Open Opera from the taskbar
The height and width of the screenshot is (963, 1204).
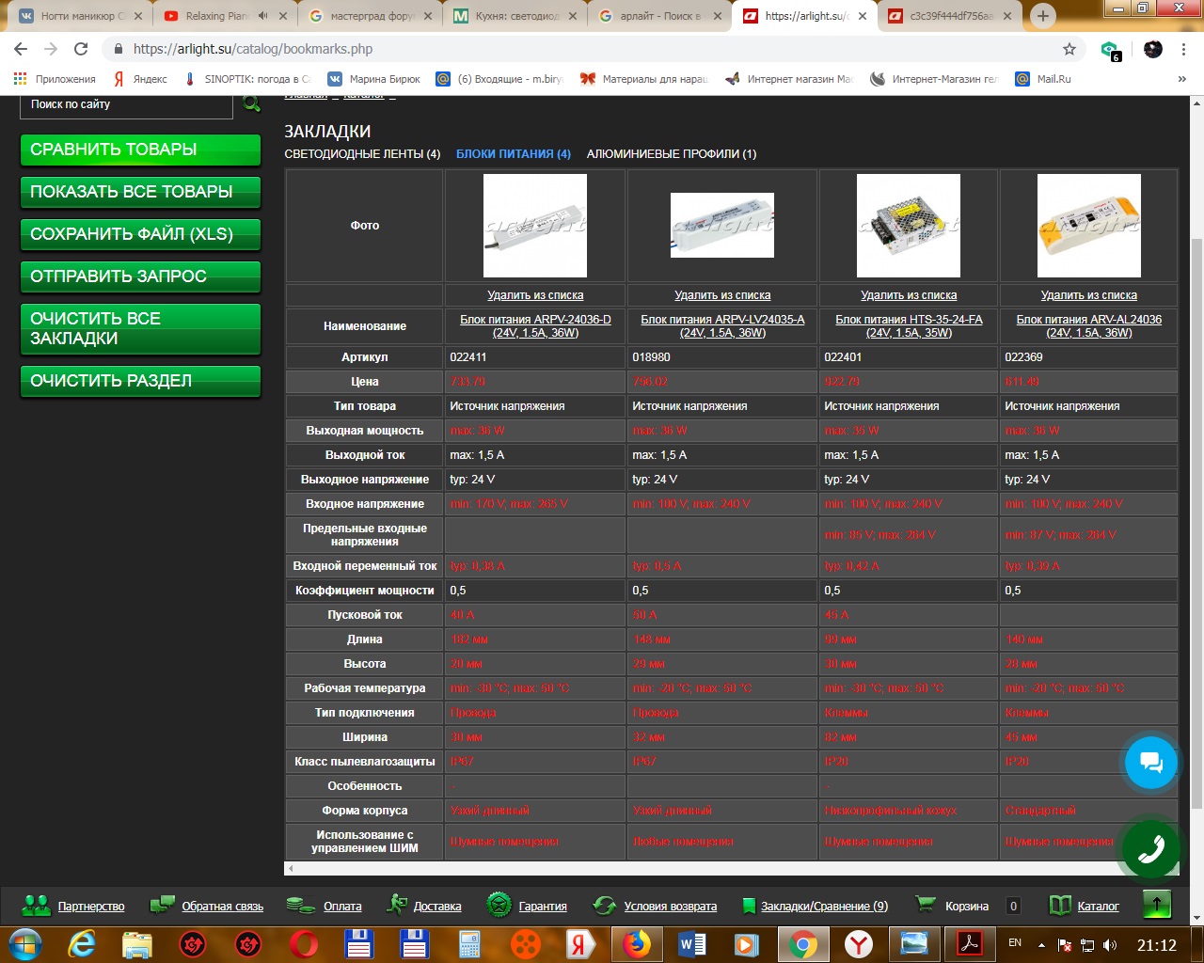point(303,943)
